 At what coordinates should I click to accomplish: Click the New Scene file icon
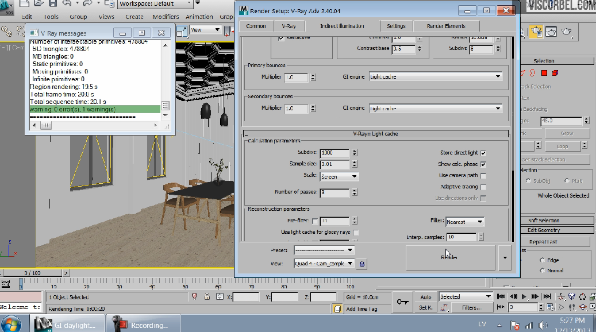coord(25,3)
